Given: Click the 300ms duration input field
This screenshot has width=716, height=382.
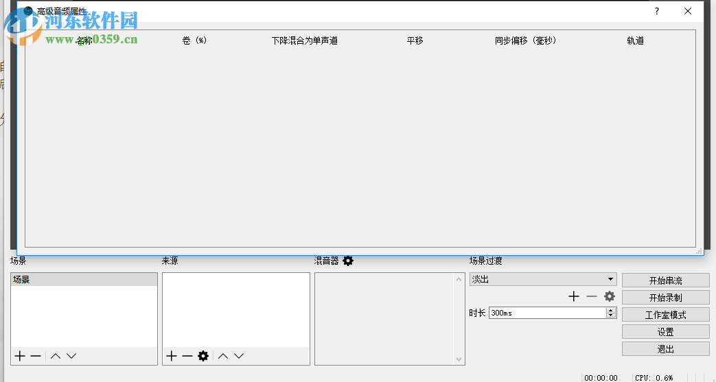Looking at the screenshot, I should 547,313.
